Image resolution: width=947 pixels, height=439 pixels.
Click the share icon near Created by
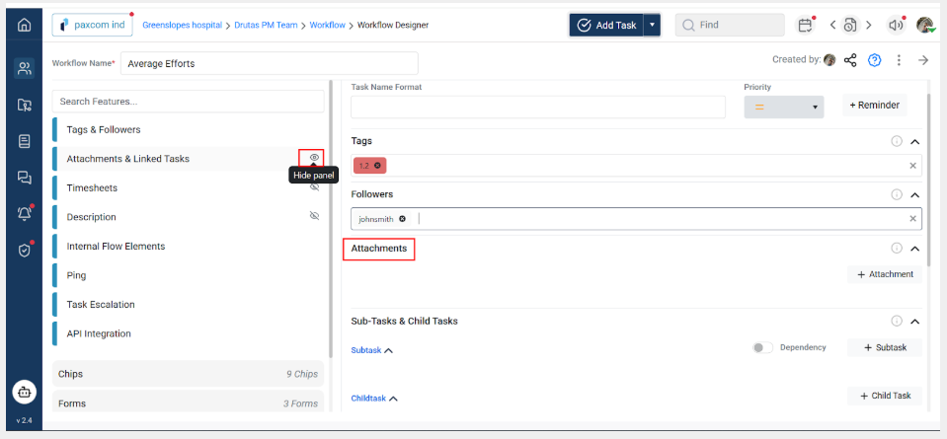click(x=850, y=60)
